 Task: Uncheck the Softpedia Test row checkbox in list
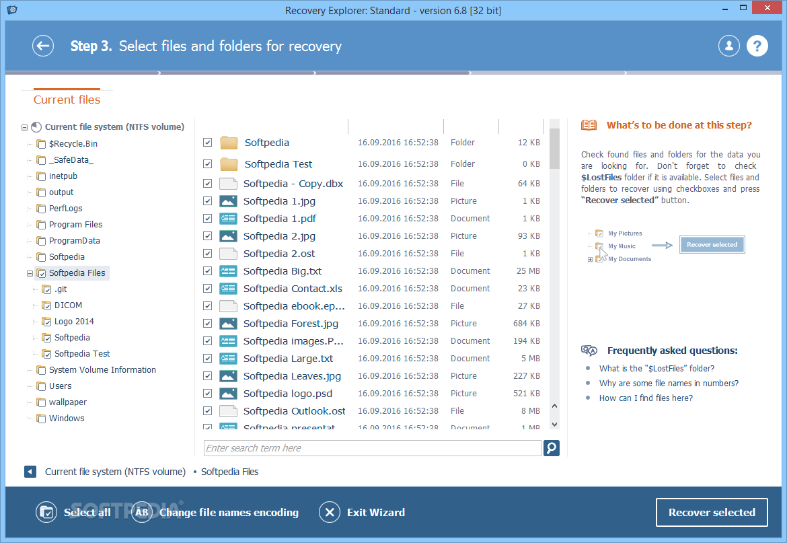(x=207, y=164)
